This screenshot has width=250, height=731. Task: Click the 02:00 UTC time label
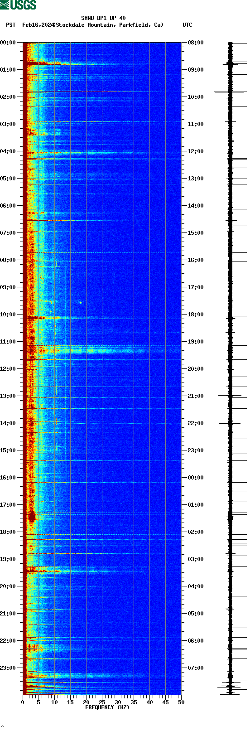point(196,532)
